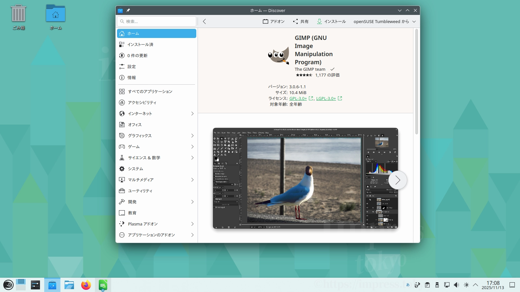Select オフィス category
The height and width of the screenshot is (292, 520).
coord(157,125)
